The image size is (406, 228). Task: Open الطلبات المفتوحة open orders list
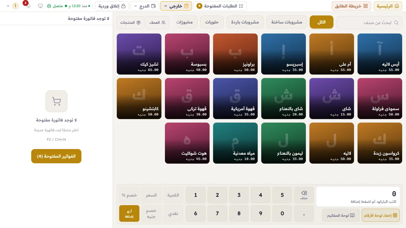point(220,6)
